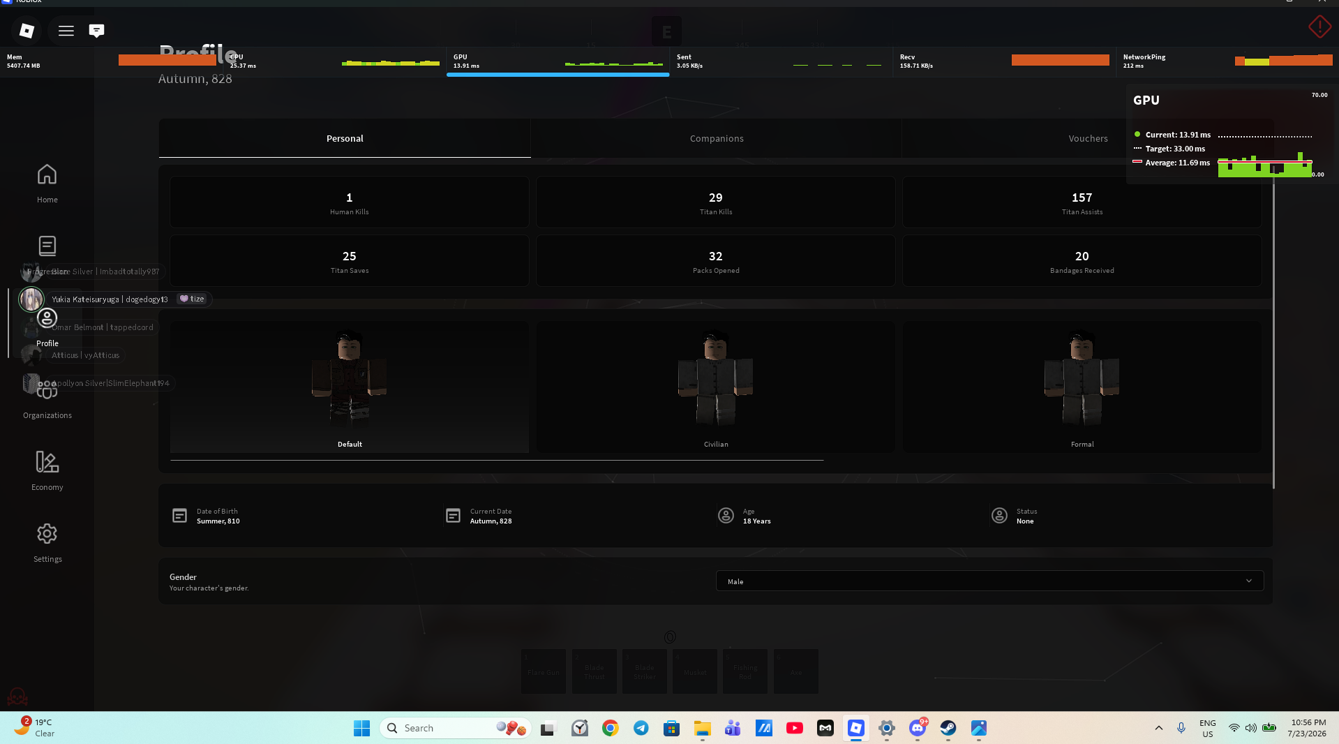Open Telegram from taskbar
The width and height of the screenshot is (1339, 744).
[x=641, y=728]
